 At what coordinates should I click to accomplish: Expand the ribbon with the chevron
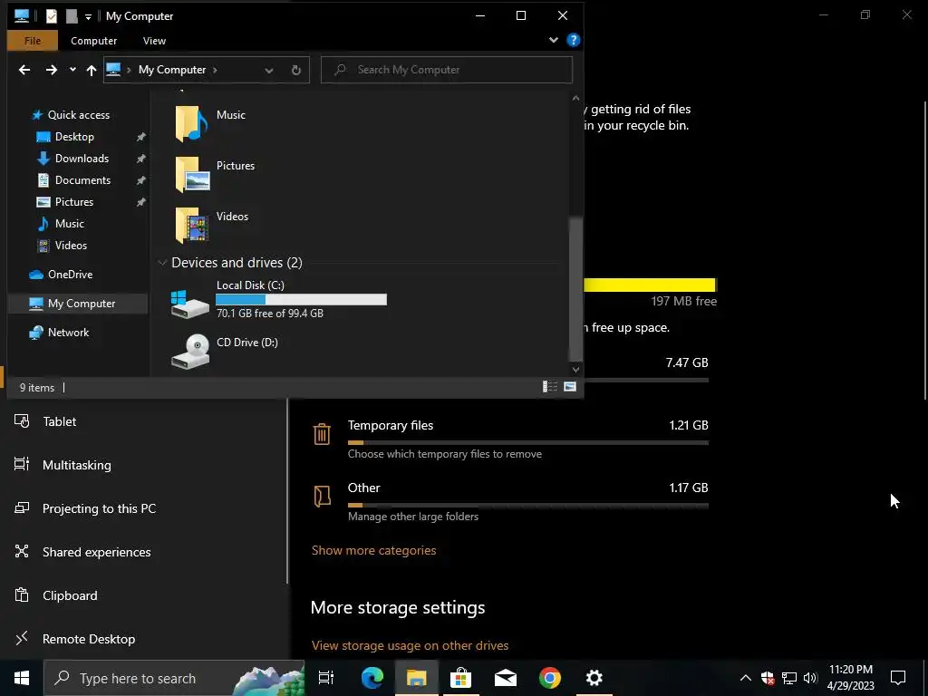(554, 40)
